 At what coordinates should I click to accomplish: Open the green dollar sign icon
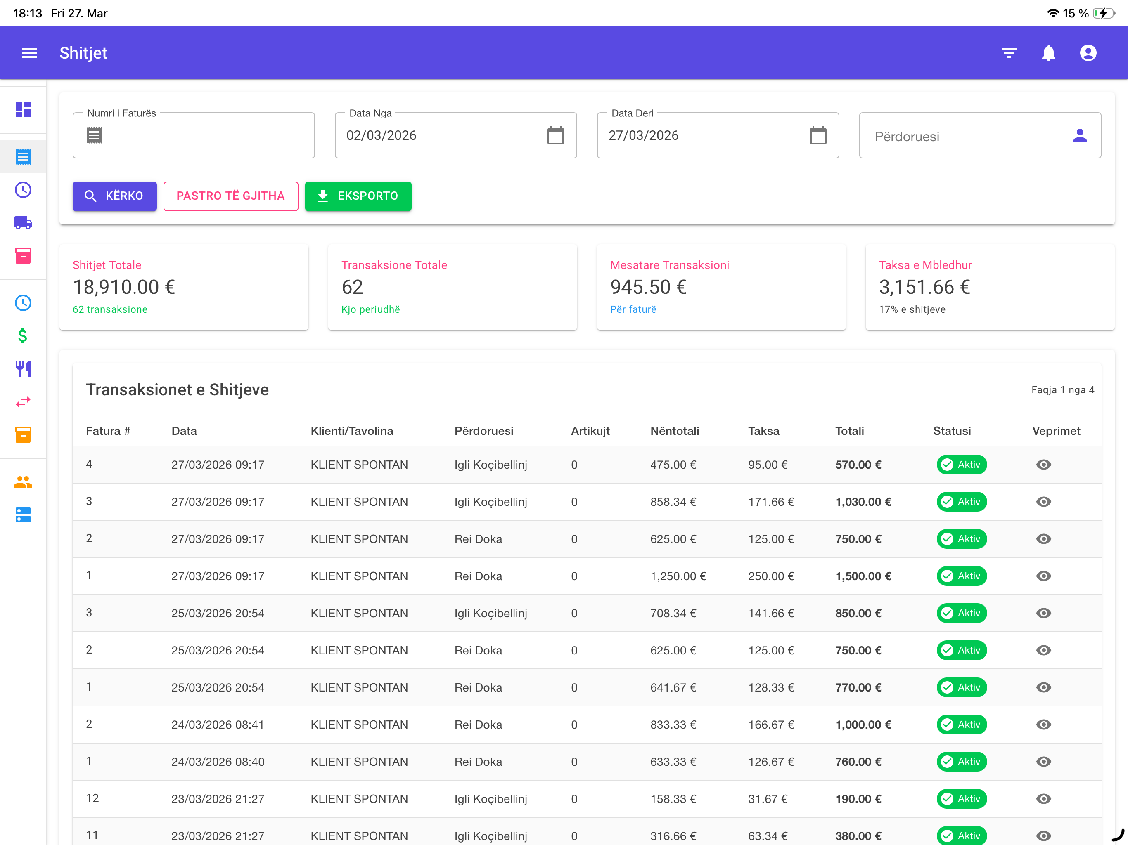click(x=23, y=336)
